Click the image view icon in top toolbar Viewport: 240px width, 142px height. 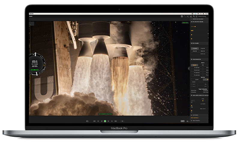click(x=191, y=17)
